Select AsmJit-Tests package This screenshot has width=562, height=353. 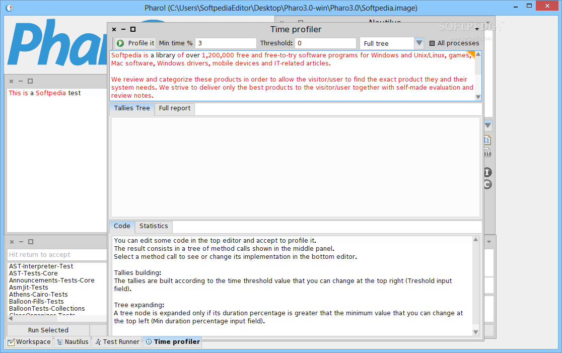pyautogui.click(x=28, y=288)
